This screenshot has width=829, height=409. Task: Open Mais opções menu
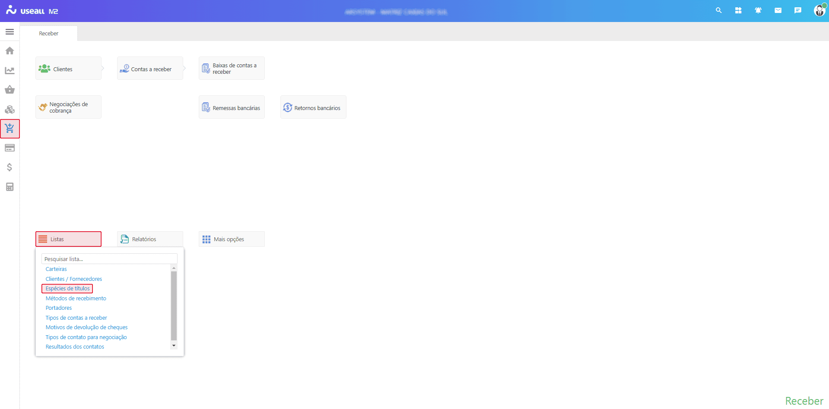coord(232,239)
